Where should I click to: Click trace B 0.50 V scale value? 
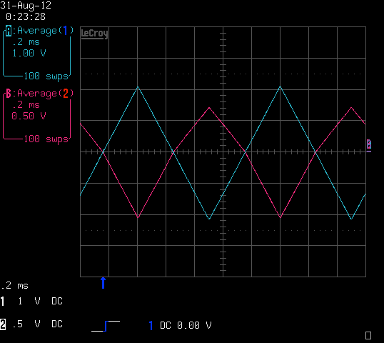click(29, 116)
